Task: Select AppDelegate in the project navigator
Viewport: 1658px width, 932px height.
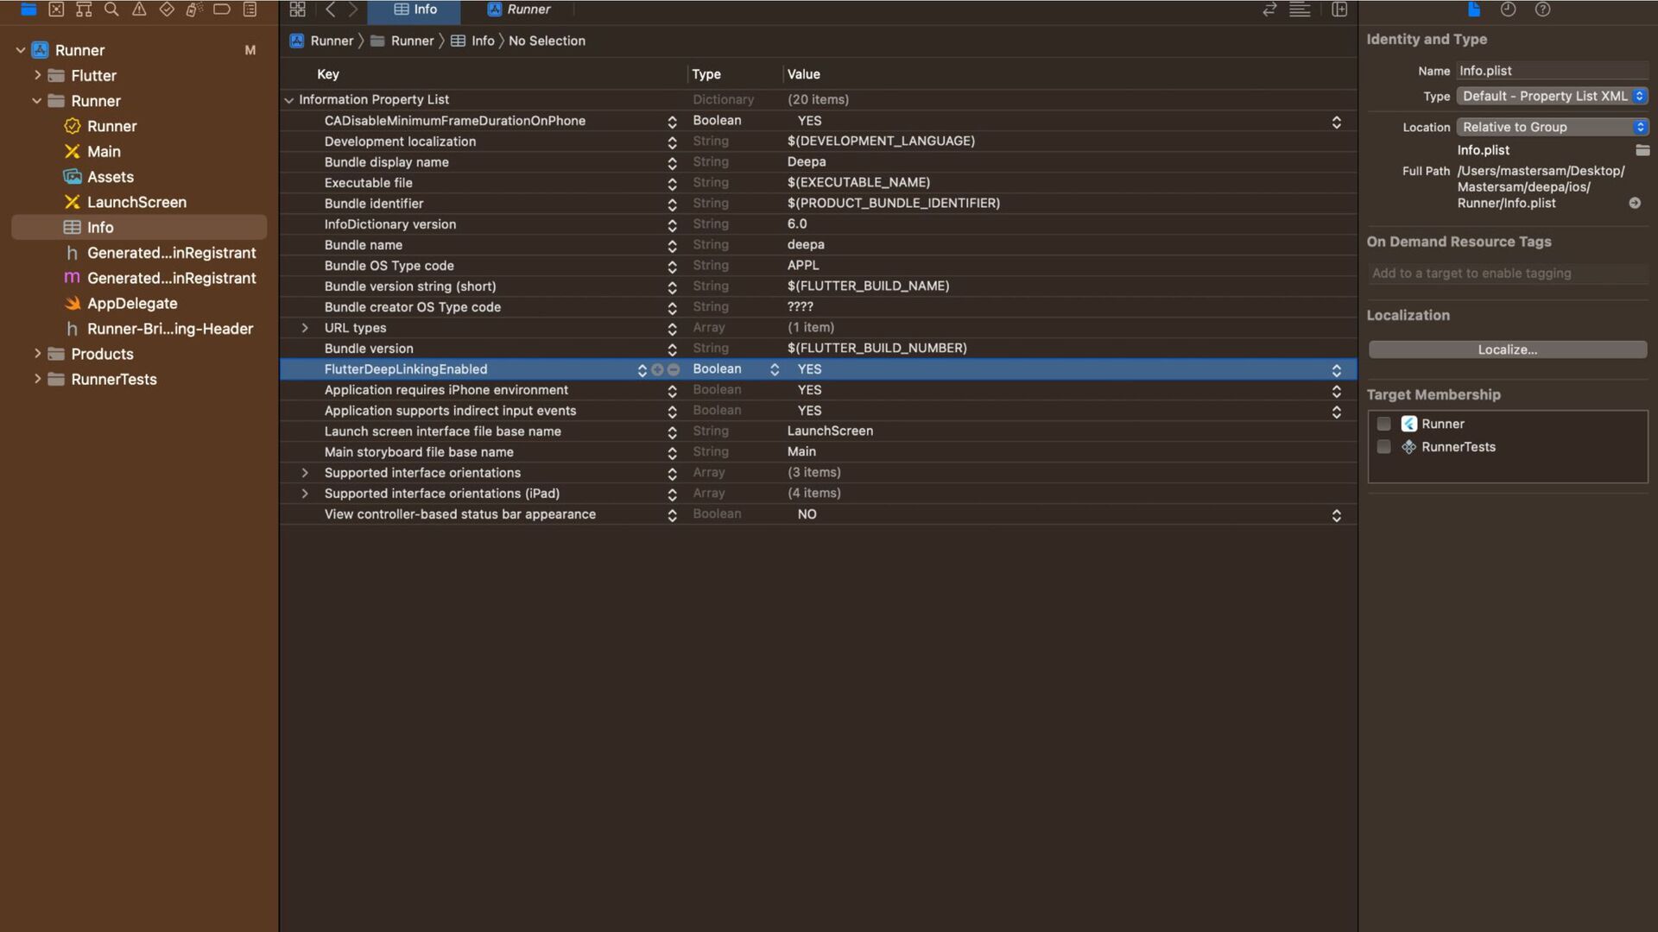Action: [x=131, y=304]
